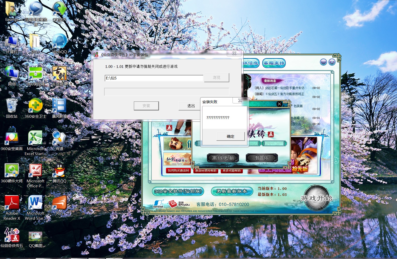Screen dimensions: 397x259
Task: Close the black-framed update progress popup
Action: click(279, 104)
